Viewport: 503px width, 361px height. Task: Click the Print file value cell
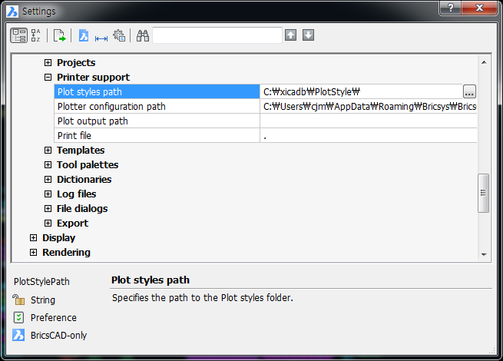pos(369,135)
